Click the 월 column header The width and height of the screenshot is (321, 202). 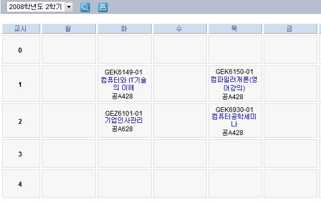coord(69,28)
